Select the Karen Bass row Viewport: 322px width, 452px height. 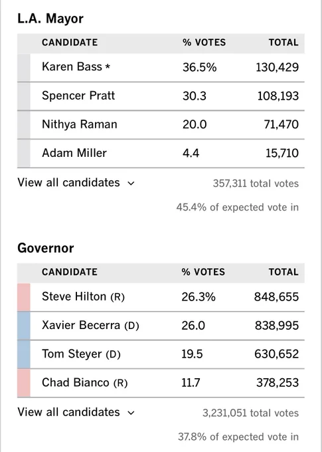(161, 67)
